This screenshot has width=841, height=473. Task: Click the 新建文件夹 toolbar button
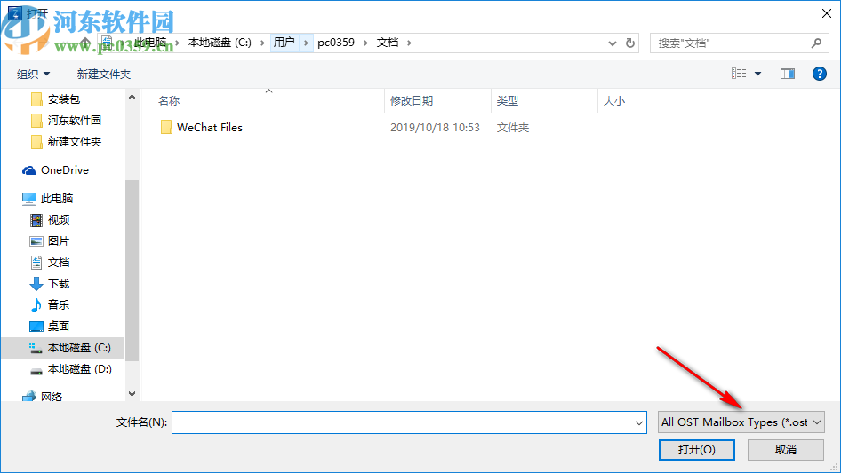[x=103, y=74]
